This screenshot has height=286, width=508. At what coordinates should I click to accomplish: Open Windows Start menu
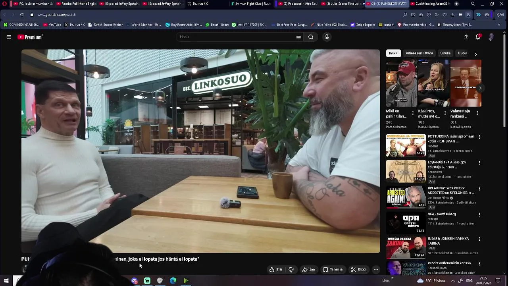click(6, 281)
